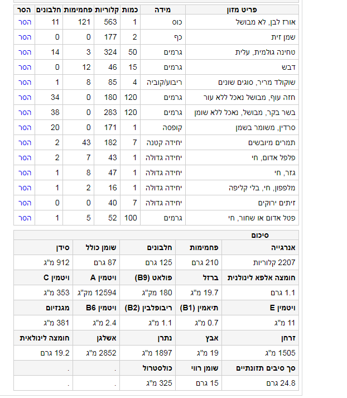Click the טחינה גולמית, עלית cell
Image resolution: width=347 pixels, height=398 pixels.
(x=266, y=52)
